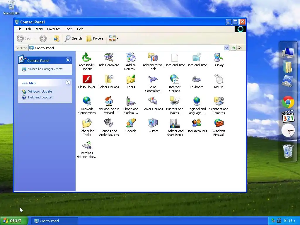Open the Display settings icon

(219, 60)
